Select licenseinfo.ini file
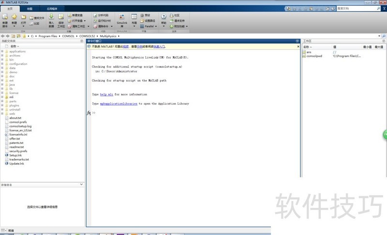The width and height of the screenshot is (387, 235). [x=18, y=134]
